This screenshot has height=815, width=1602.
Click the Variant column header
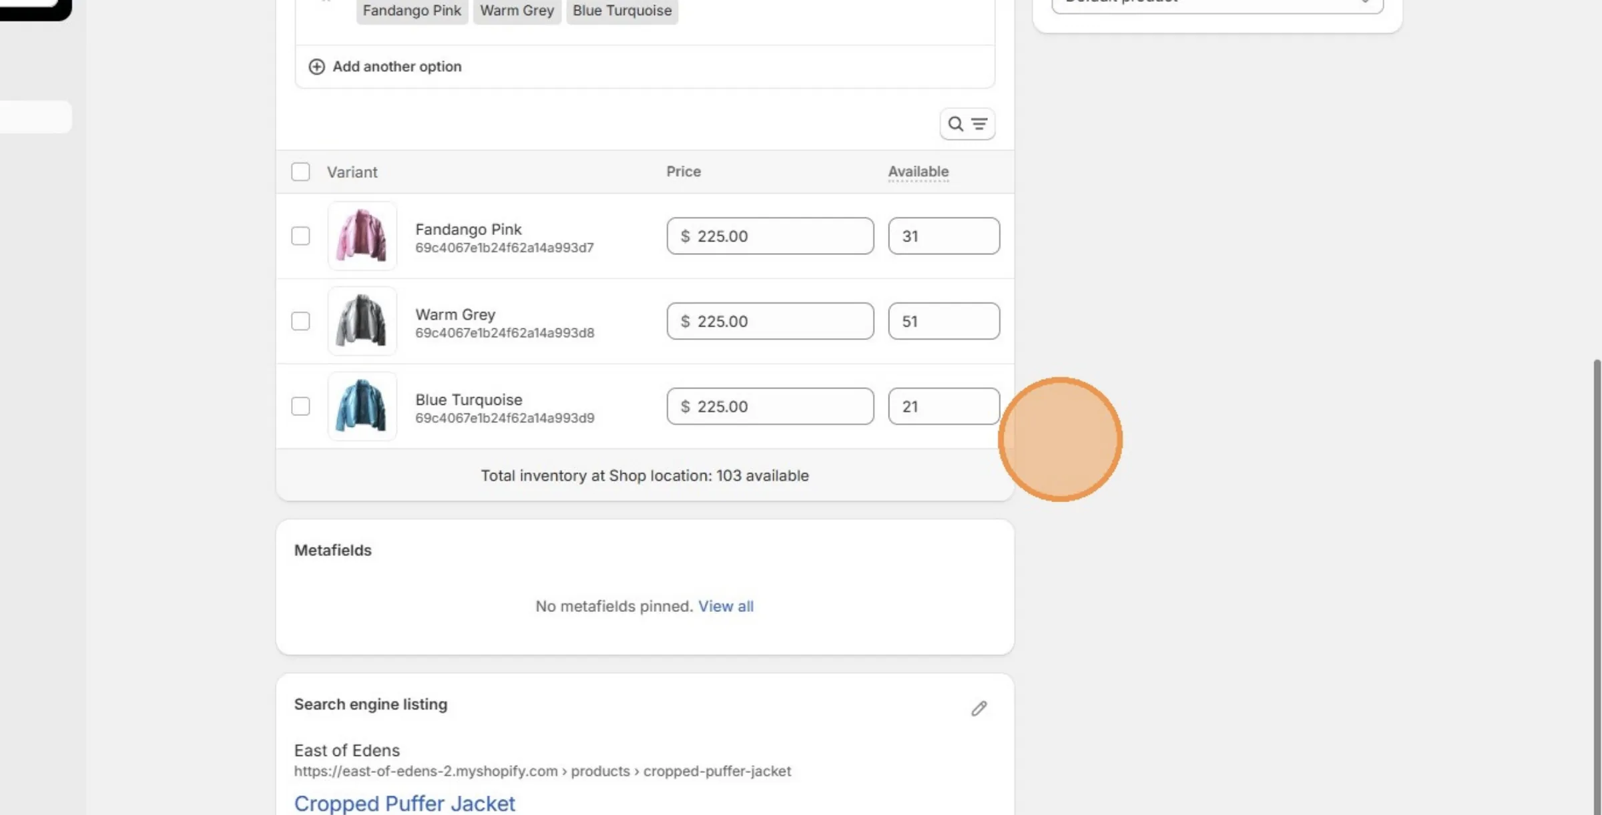[352, 172]
